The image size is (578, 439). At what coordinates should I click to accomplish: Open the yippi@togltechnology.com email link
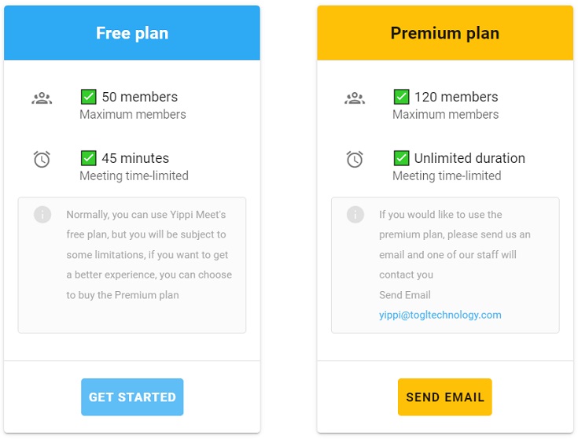[x=440, y=315]
